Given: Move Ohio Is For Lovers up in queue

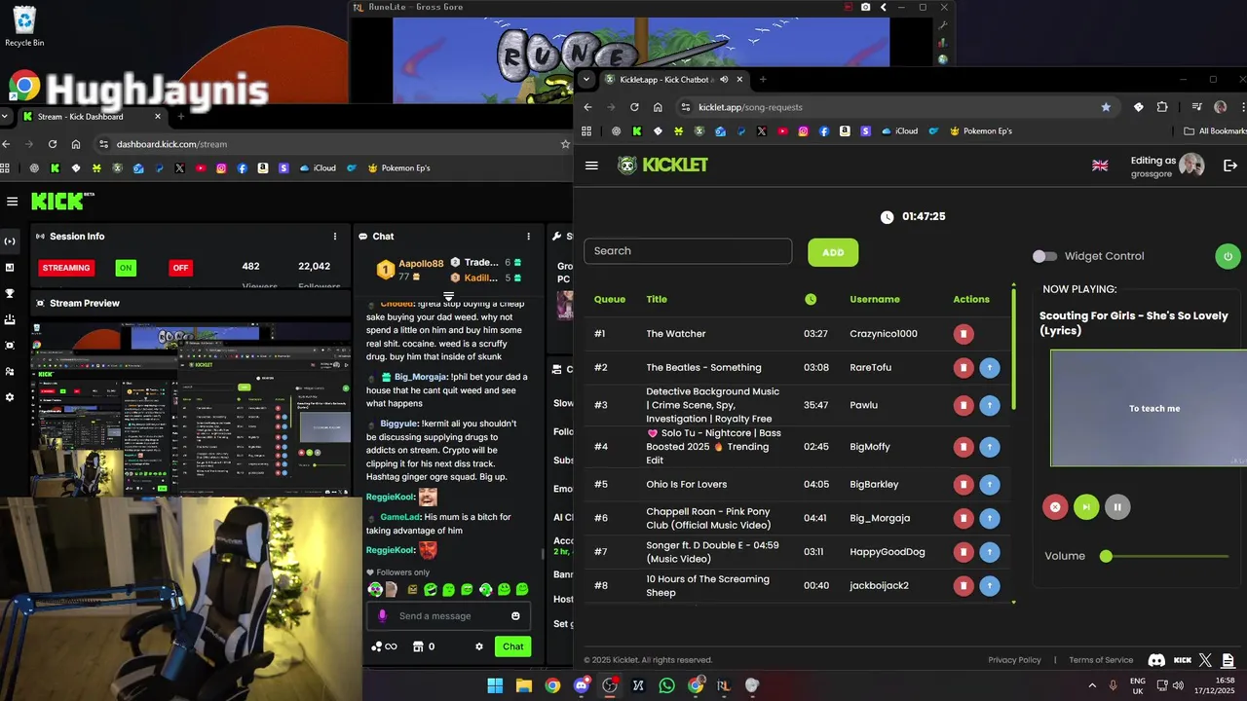Looking at the screenshot, I should 989,485.
